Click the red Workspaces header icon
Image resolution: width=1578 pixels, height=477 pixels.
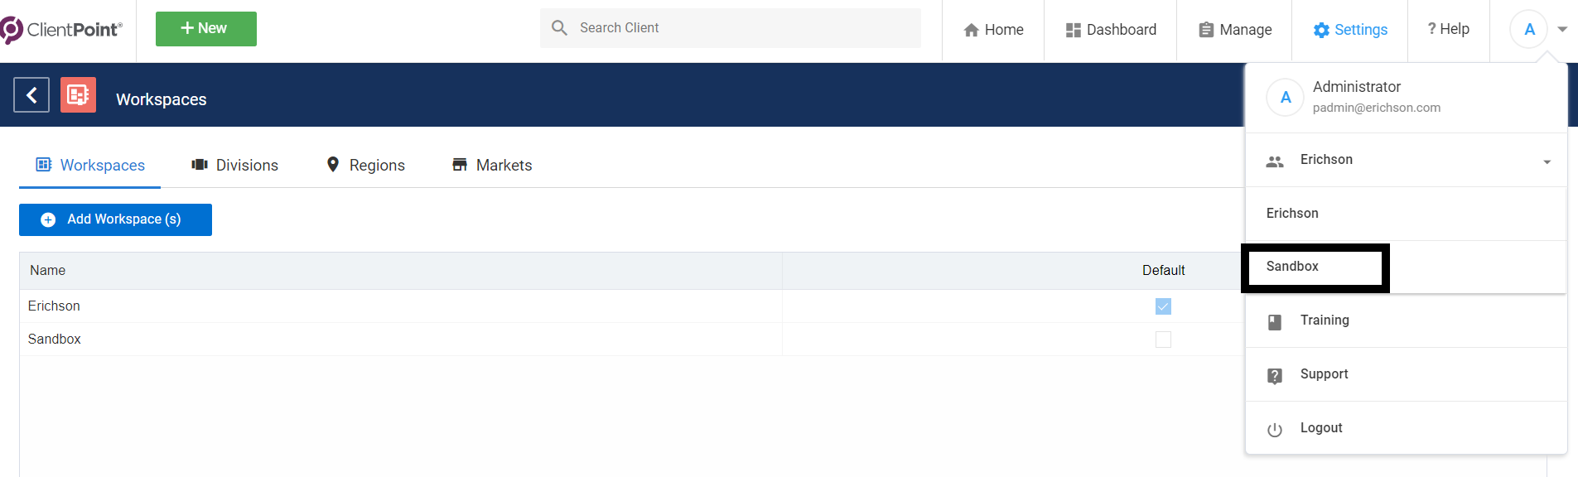point(78,95)
